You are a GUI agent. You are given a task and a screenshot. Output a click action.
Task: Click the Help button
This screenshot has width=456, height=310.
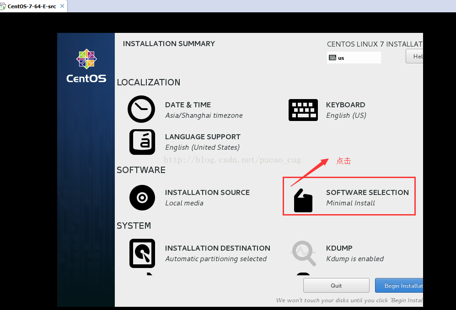point(414,56)
